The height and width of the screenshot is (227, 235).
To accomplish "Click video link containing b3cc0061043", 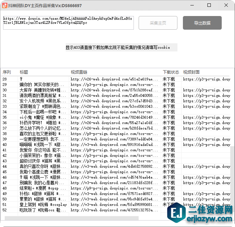I will pos(114,106).
